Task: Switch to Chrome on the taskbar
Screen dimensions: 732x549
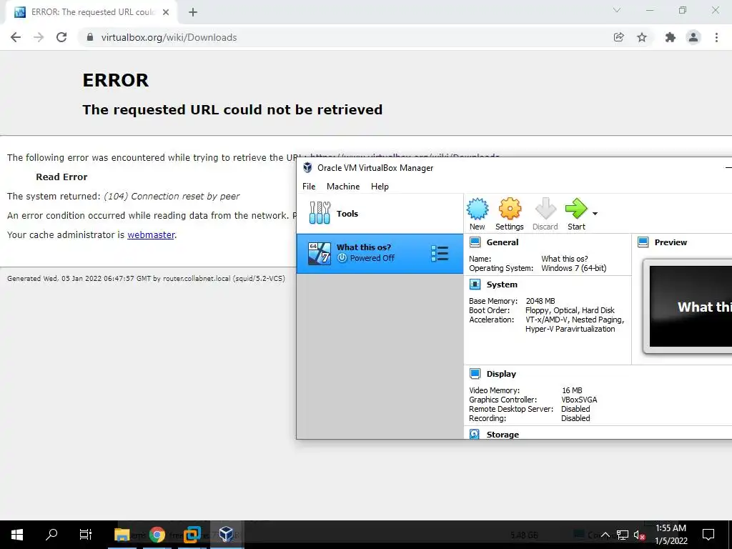Action: [x=157, y=535]
